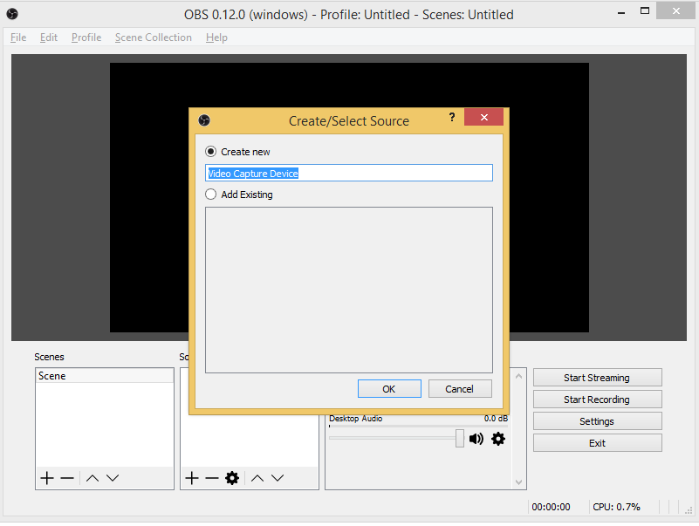Screen dimensions: 699x526
Task: Click the source name text field
Action: (349, 174)
